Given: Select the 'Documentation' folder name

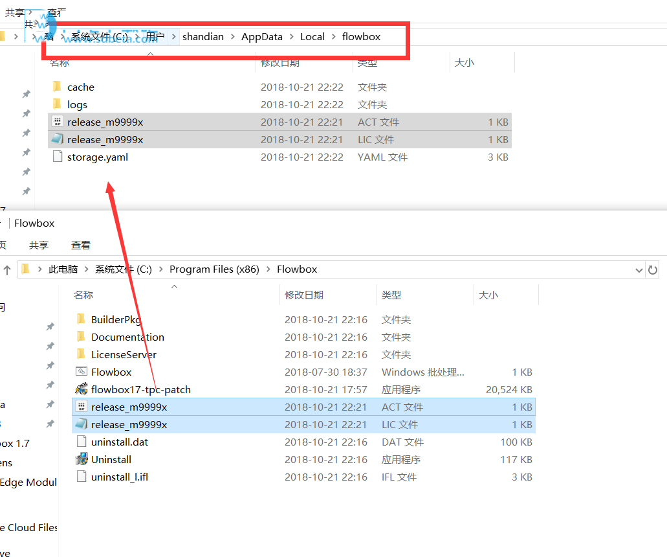Looking at the screenshot, I should [x=127, y=337].
